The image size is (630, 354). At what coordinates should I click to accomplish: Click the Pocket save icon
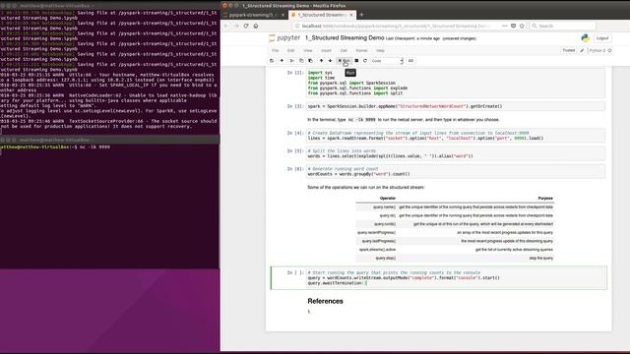(513, 26)
